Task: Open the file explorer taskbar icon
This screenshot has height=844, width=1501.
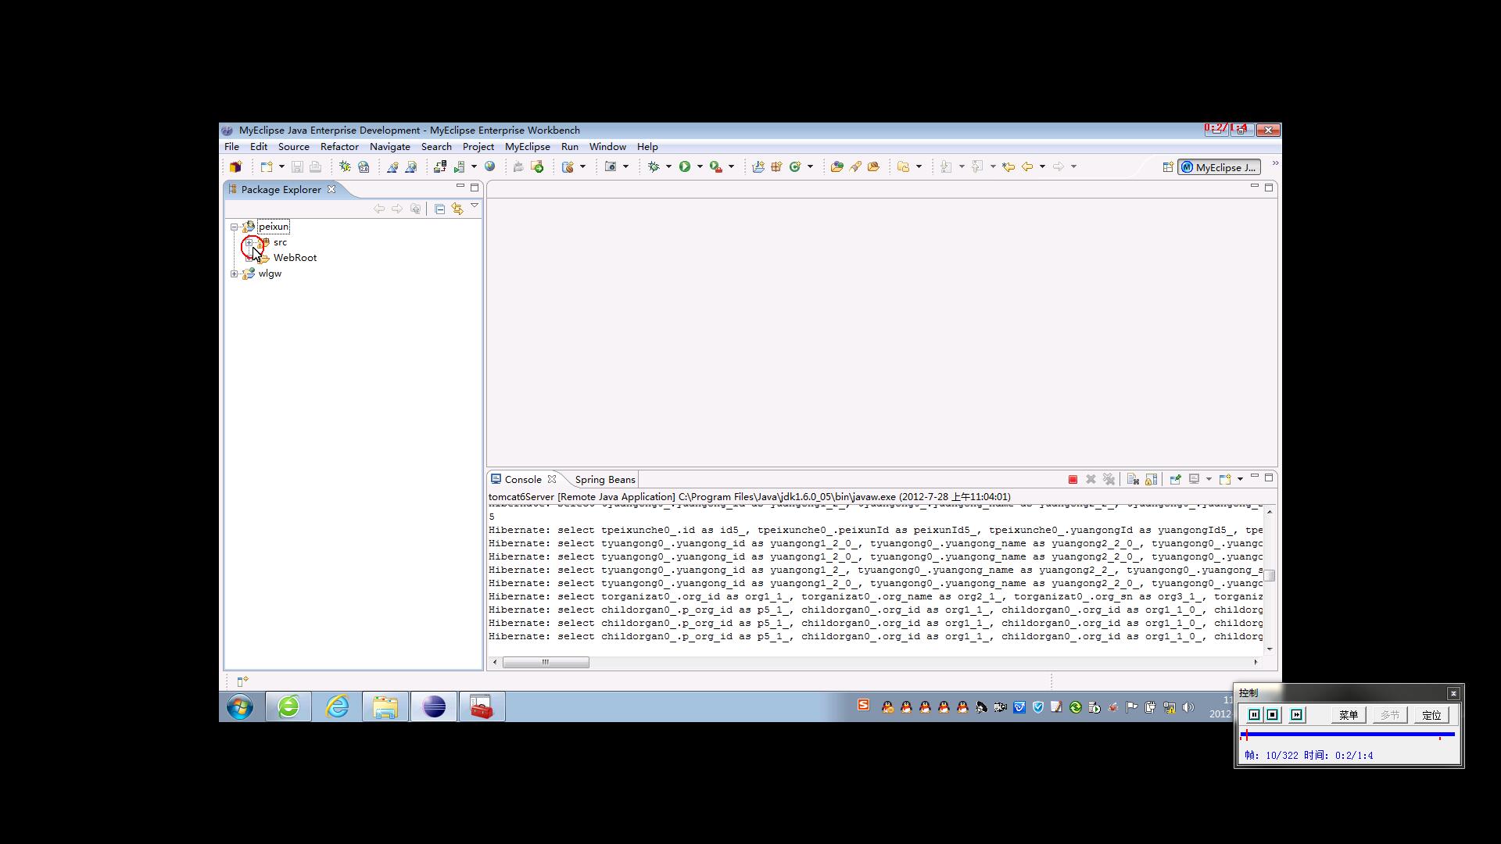Action: (x=385, y=707)
